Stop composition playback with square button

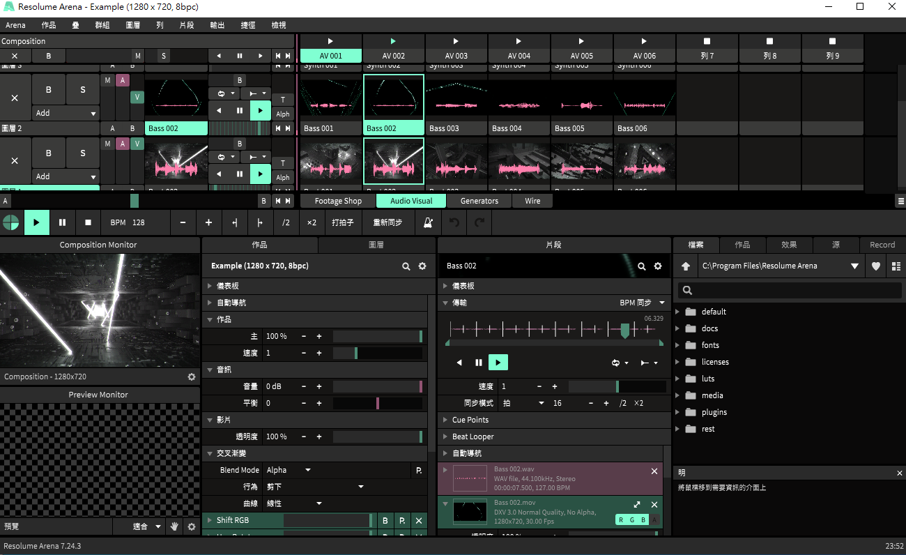coord(88,223)
